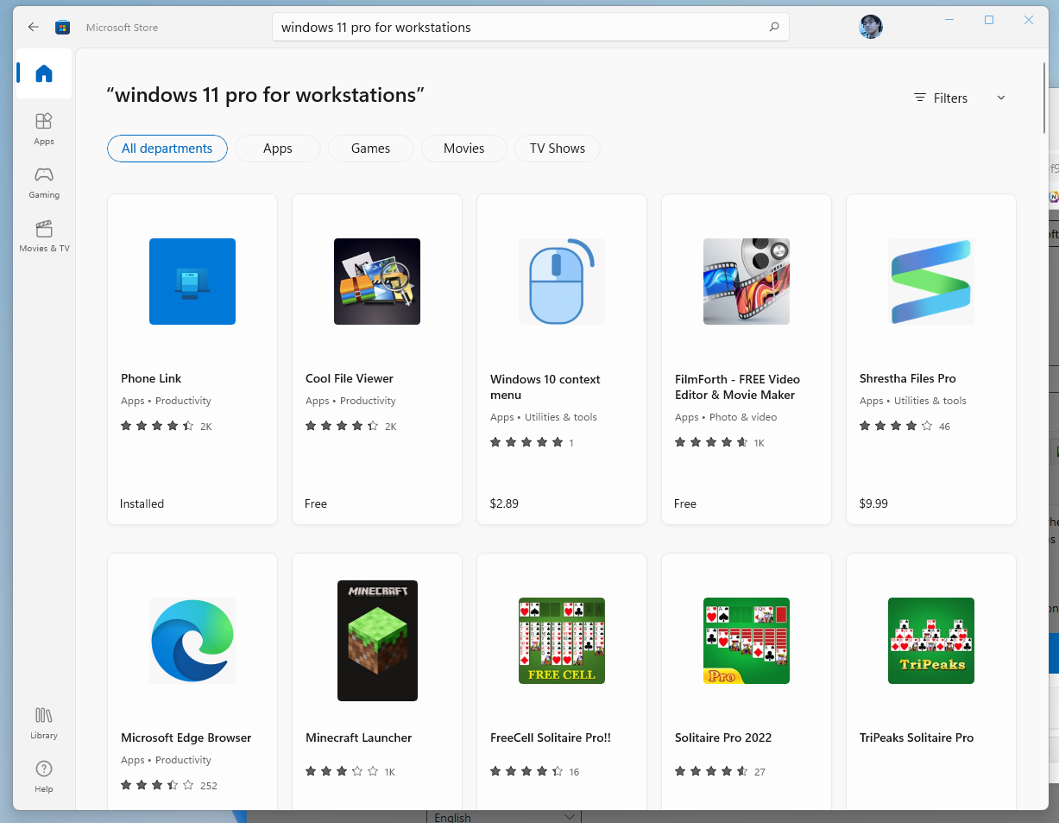Click the FilmForth film reel icon
The width and height of the screenshot is (1059, 823).
pos(747,282)
